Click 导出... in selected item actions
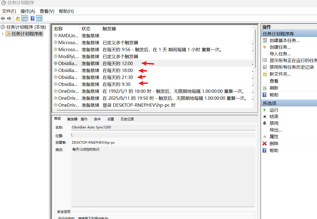The height and width of the screenshot is (219, 317). [276, 130]
